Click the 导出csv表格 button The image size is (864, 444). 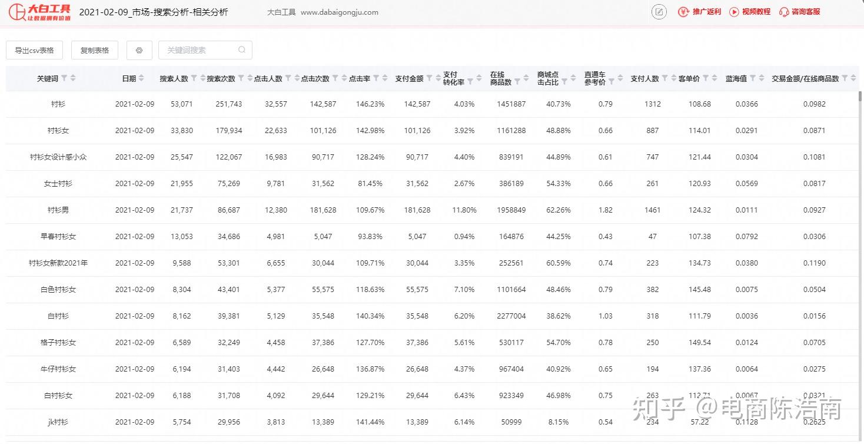[x=34, y=50]
